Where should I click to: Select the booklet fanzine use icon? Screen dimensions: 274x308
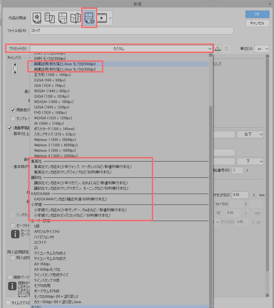tap(76, 18)
